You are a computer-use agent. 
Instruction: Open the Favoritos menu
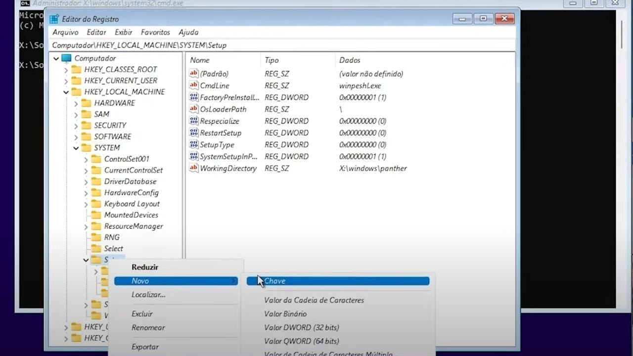(x=155, y=32)
